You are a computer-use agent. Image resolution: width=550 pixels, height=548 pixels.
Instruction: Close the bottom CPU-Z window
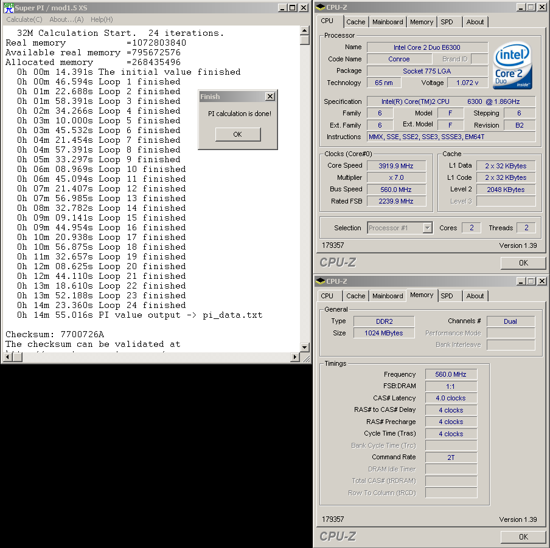pyautogui.click(x=542, y=281)
